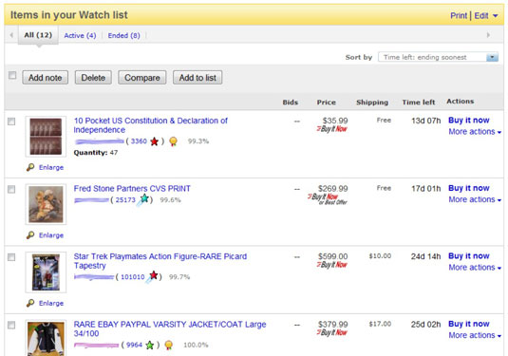Image resolution: width=508 pixels, height=356 pixels.
Task: Click the Shipping column header
Action: [x=372, y=103]
